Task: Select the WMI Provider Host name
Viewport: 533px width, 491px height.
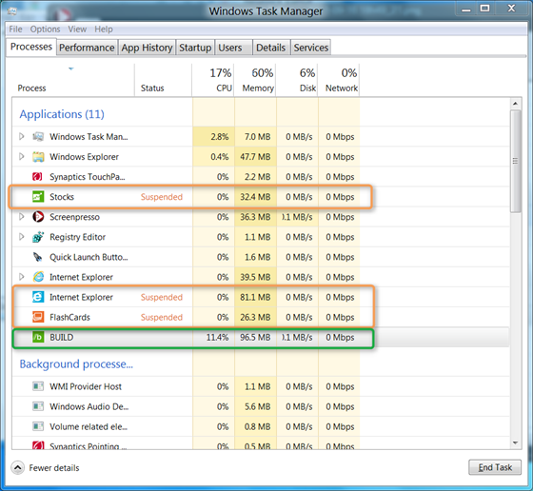Action: [86, 386]
